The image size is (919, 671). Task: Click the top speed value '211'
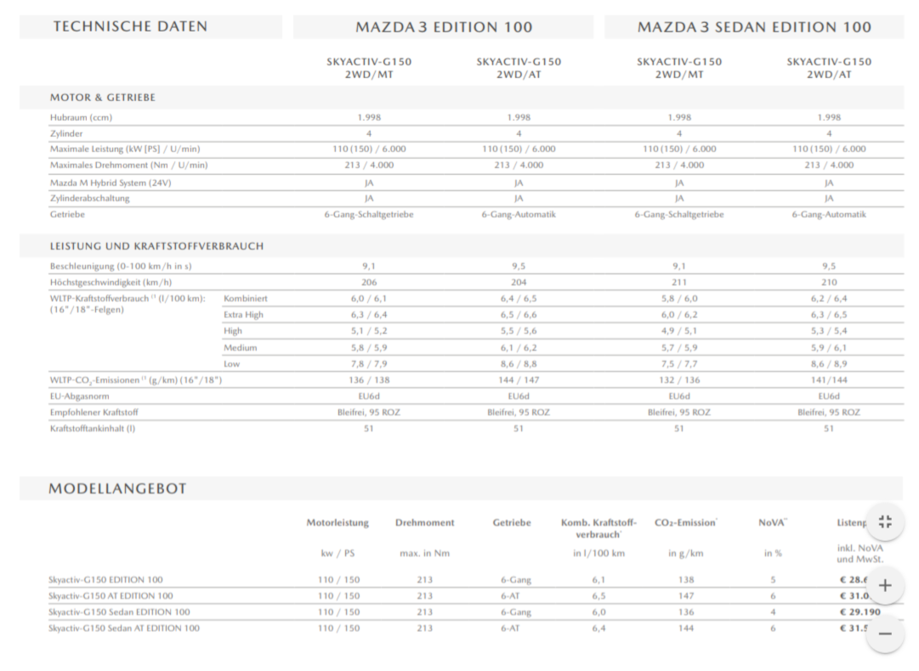click(678, 282)
